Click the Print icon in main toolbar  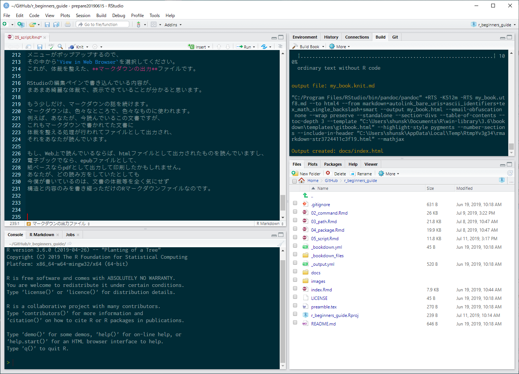68,24
